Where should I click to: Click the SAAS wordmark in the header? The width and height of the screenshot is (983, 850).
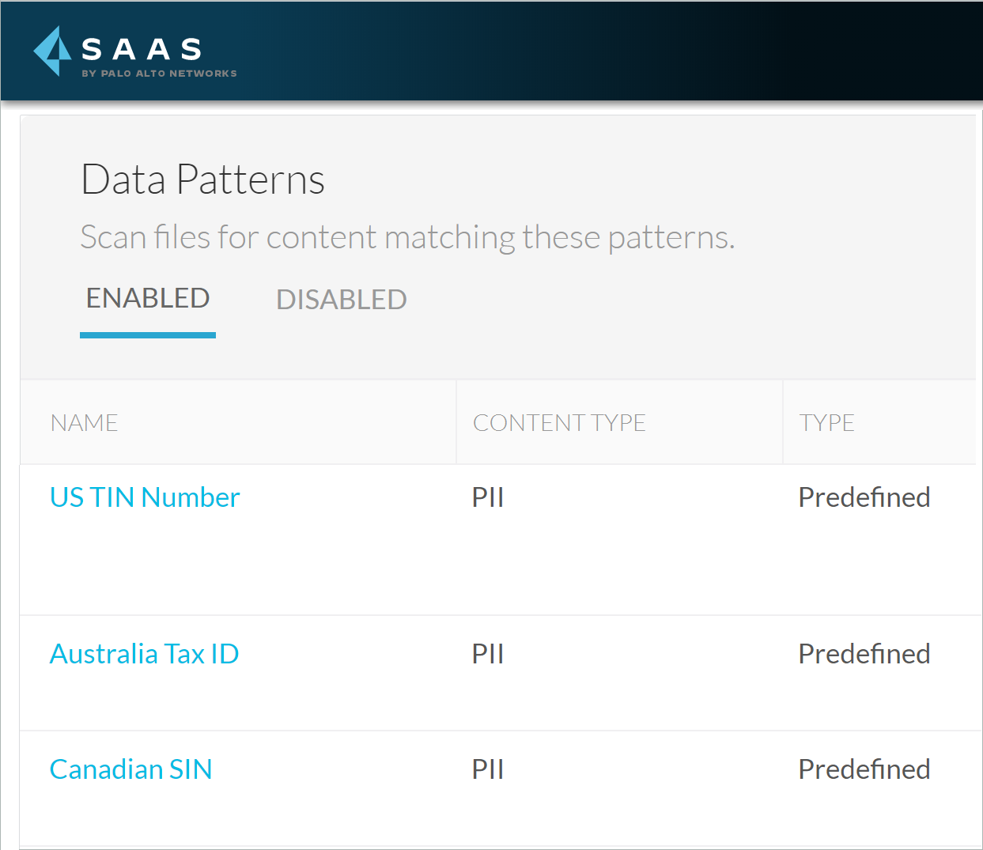click(142, 49)
